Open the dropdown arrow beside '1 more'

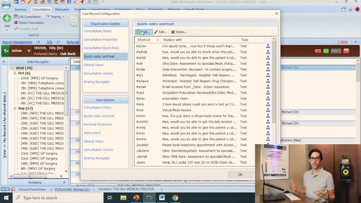tap(355, 42)
